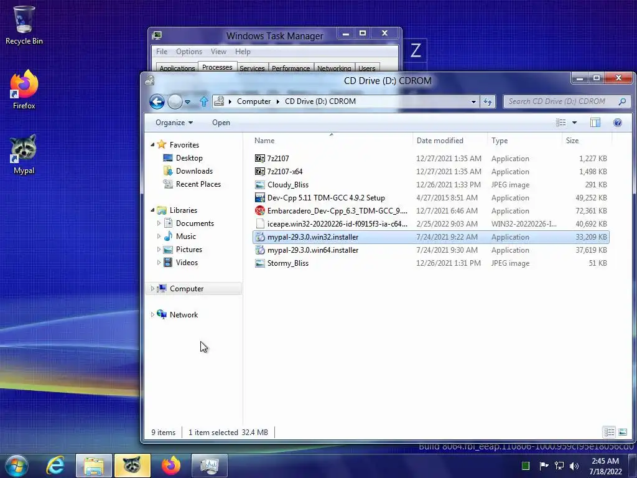
Task: Sort by the Type column header
Action: 524,141
